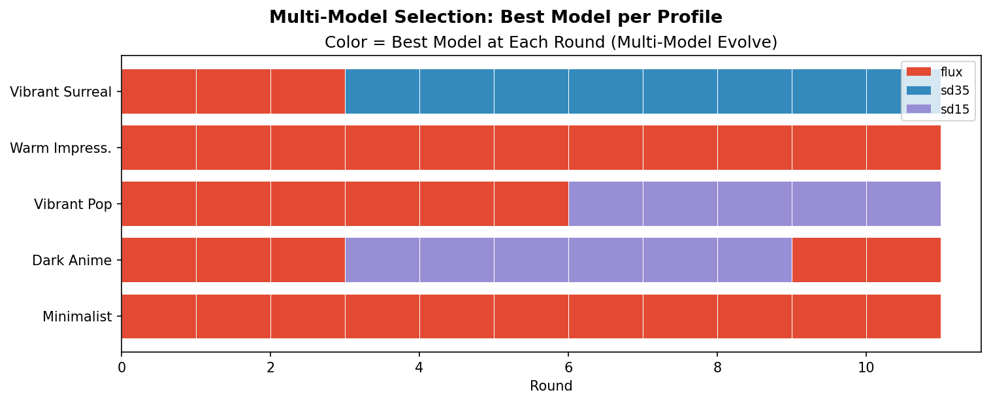Click the 'Dark Anime' y-axis label

(72, 261)
